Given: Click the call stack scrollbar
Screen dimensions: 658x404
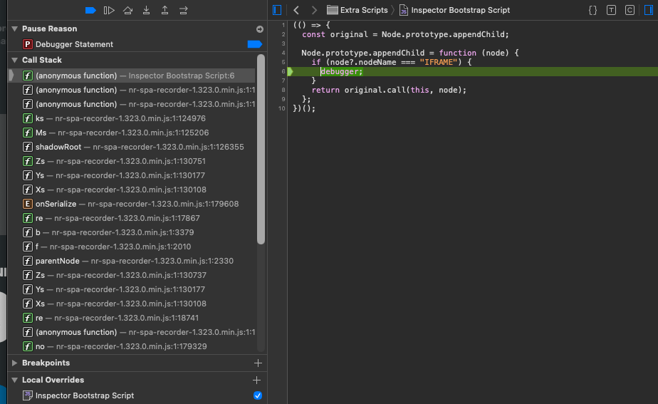Looking at the screenshot, I should click(x=261, y=149).
